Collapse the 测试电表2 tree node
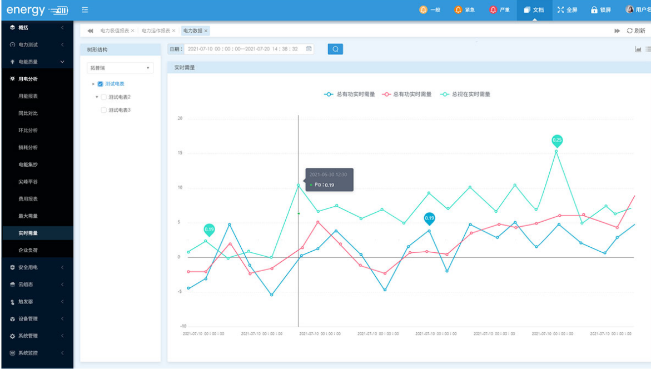 (x=97, y=97)
